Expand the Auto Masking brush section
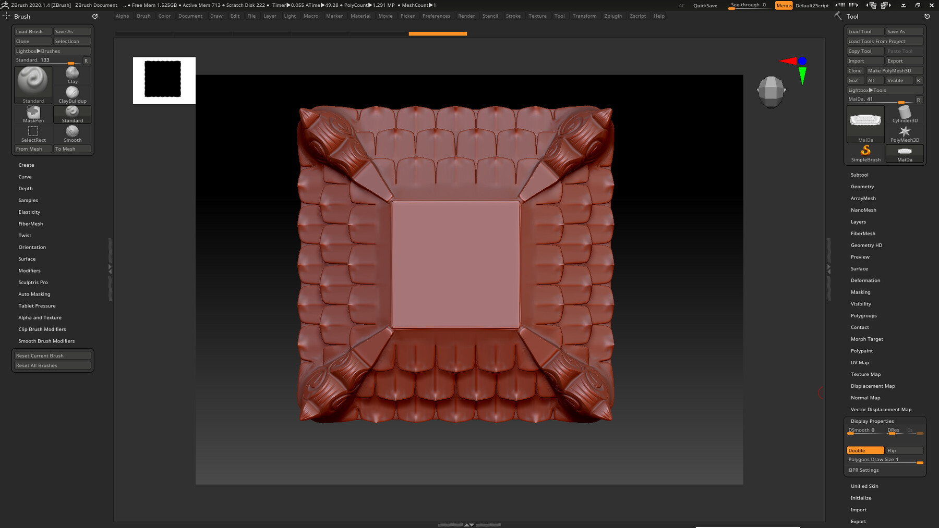The height and width of the screenshot is (528, 939). pos(34,294)
